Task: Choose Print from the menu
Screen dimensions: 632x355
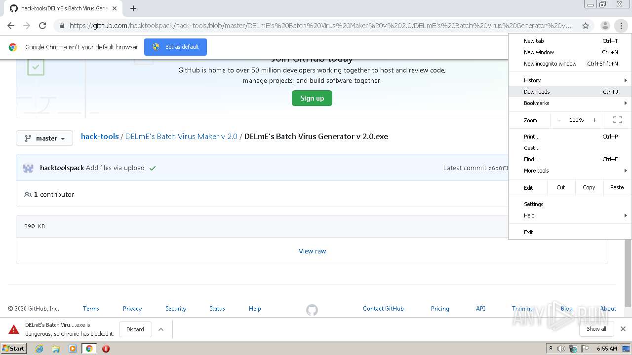Action: [x=570, y=137]
